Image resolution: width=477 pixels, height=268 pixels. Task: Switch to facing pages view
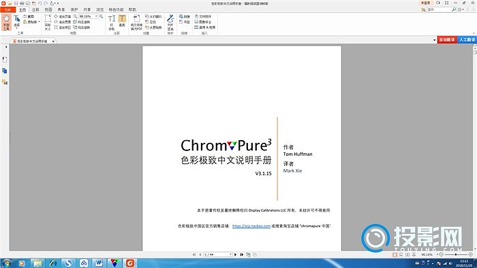tap(407, 254)
